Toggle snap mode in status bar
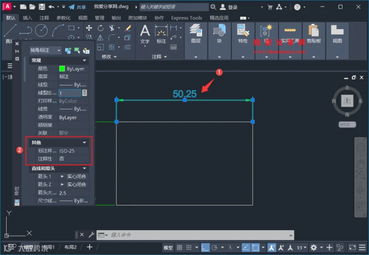369x255 pixels. [189, 248]
